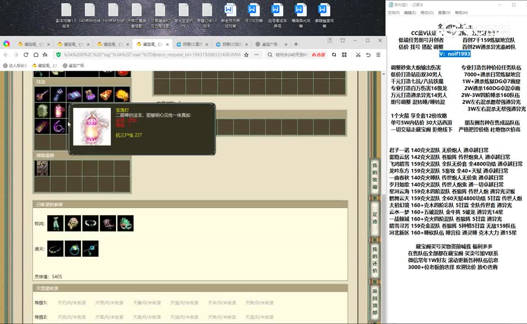Click the 我的还价 side button

click(x=375, y=260)
